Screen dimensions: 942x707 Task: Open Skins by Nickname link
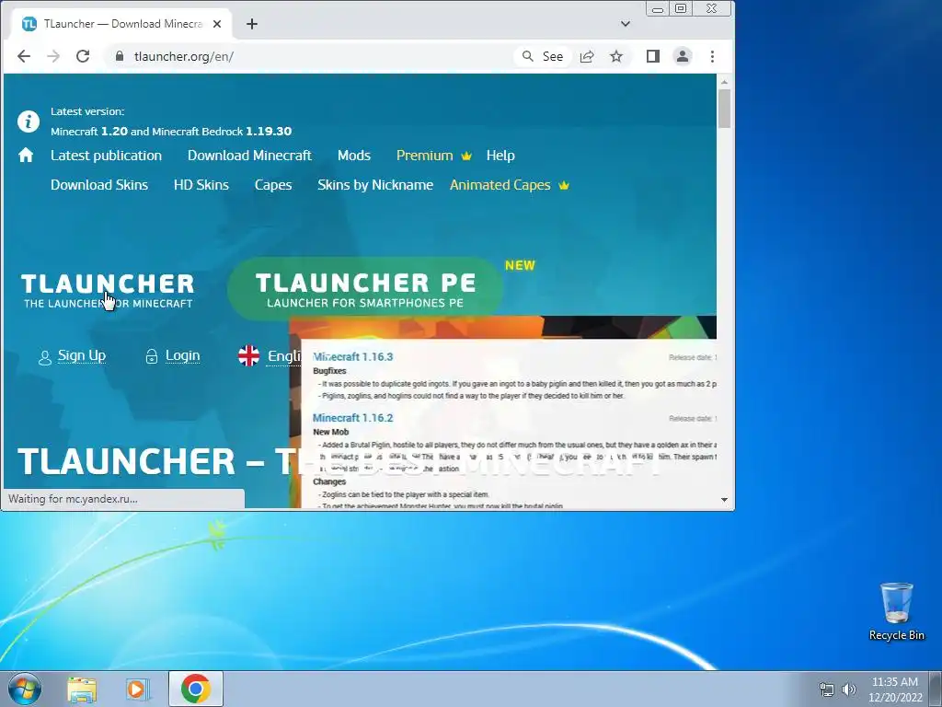click(x=375, y=185)
